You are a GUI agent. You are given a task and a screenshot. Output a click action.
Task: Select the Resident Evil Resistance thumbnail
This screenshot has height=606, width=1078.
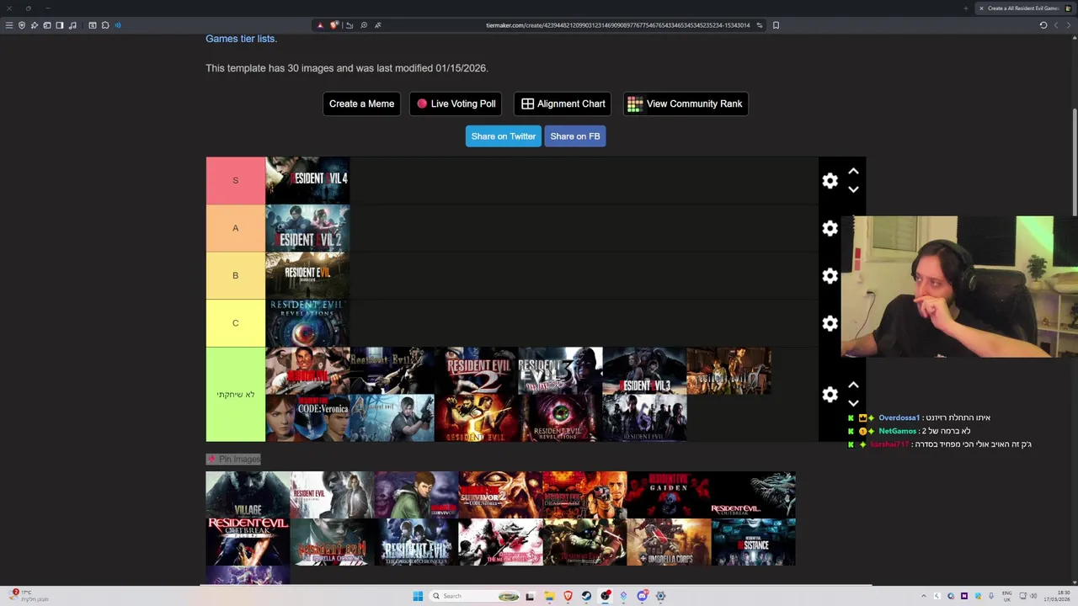753,542
